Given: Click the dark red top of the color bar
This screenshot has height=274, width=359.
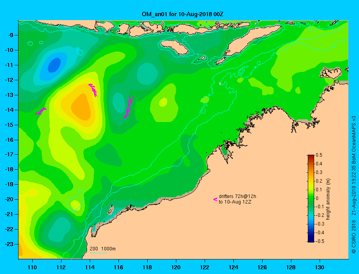Looking at the screenshot, I should click(x=311, y=157).
